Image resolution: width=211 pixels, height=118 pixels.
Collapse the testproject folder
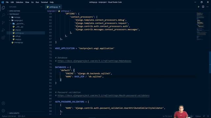coord(18,20)
